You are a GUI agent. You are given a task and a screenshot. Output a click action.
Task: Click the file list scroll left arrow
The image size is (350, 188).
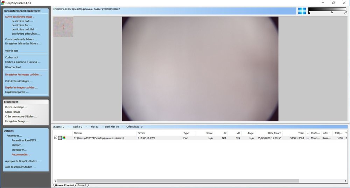(x=55, y=181)
